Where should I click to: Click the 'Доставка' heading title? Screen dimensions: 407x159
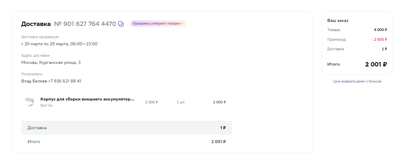pos(36,24)
